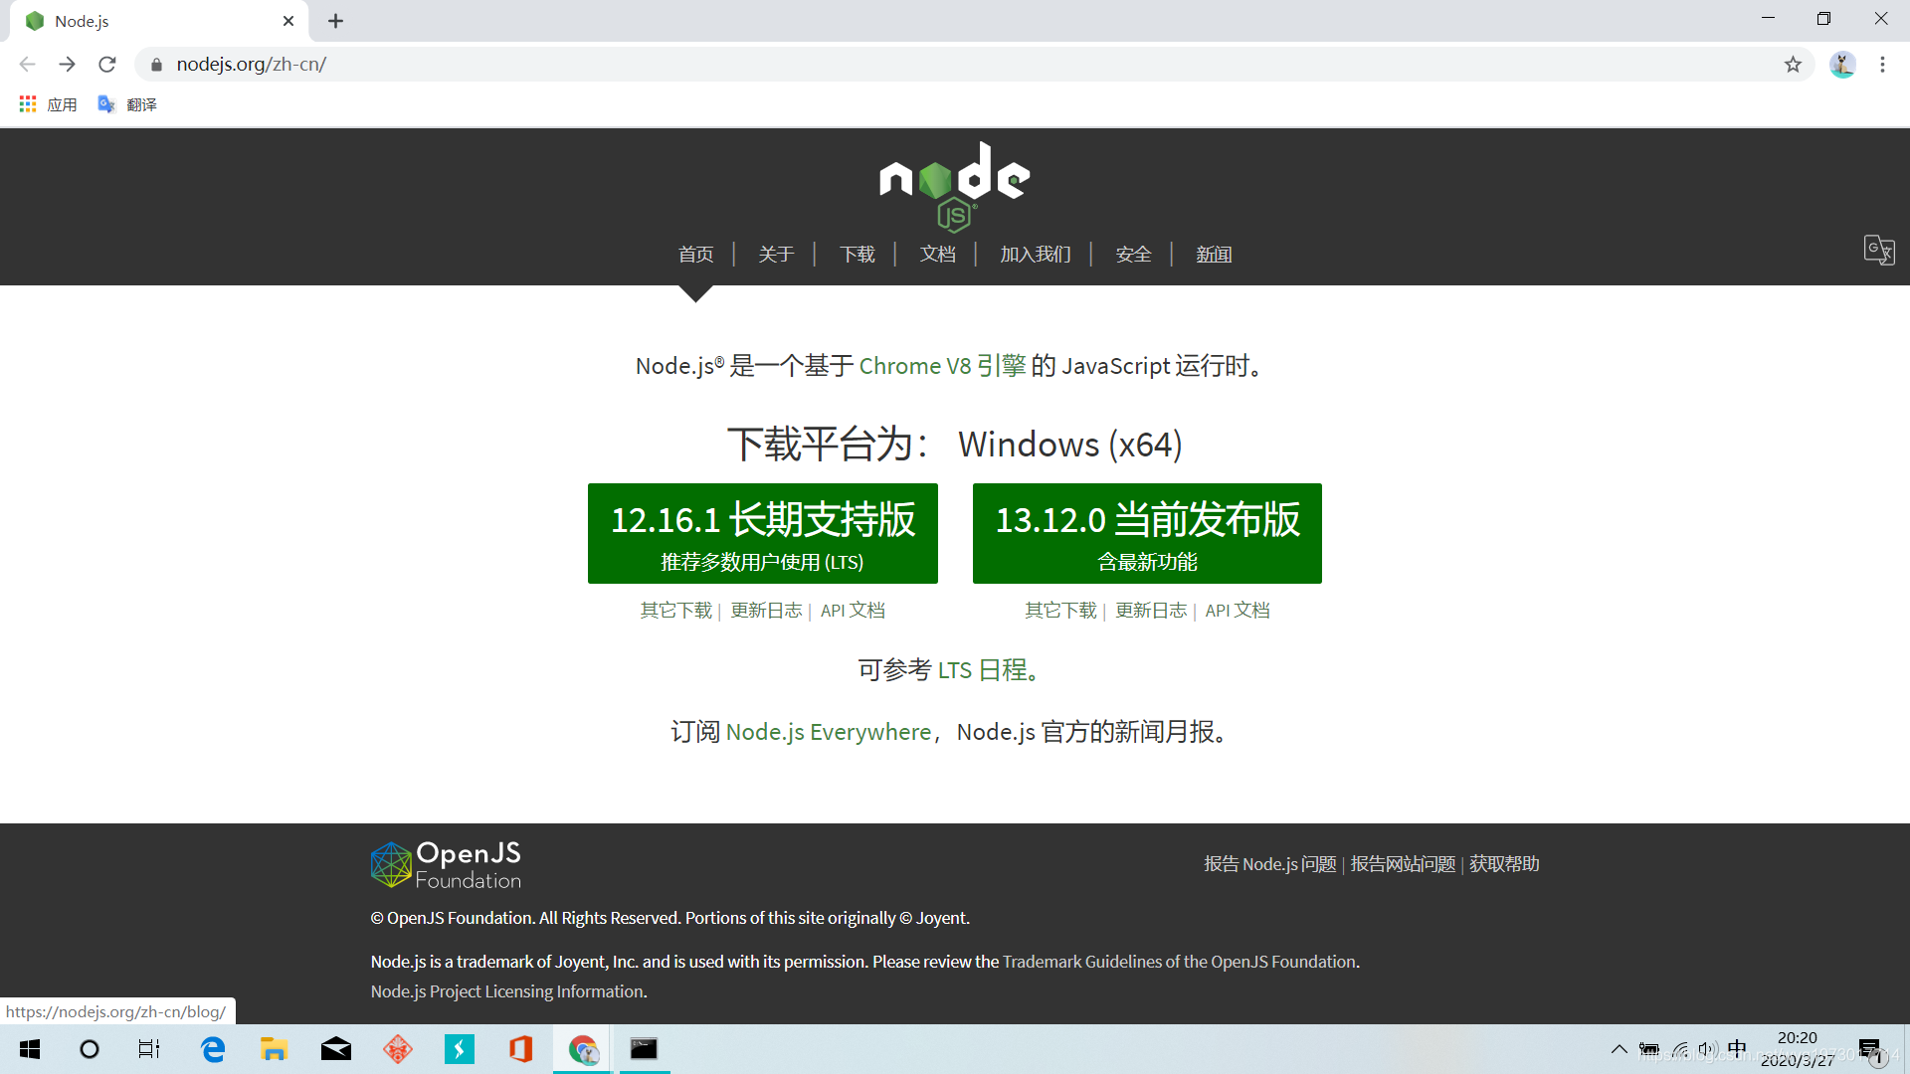Open the taskbar clock and date

1797,1049
